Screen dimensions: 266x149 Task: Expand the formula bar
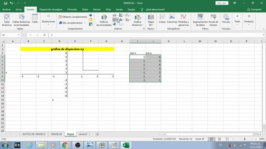pos(263,35)
